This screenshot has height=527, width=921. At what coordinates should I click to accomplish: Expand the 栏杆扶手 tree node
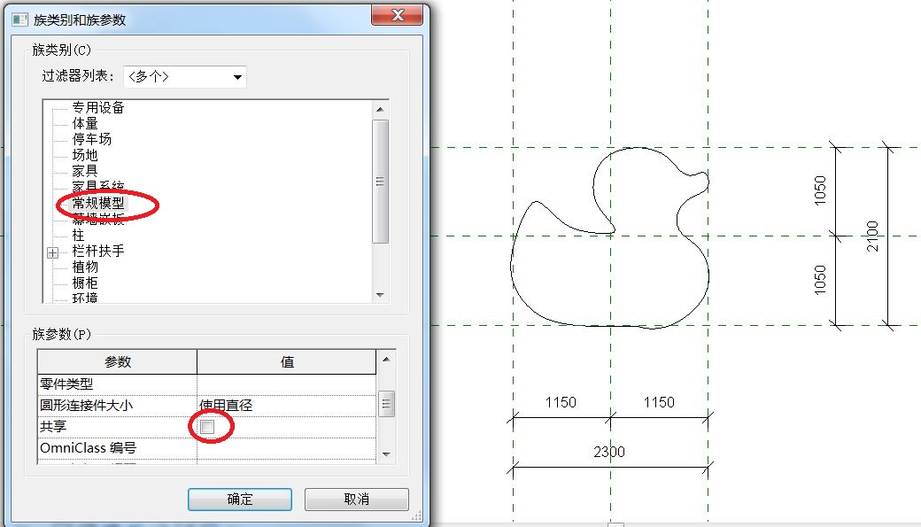click(53, 252)
